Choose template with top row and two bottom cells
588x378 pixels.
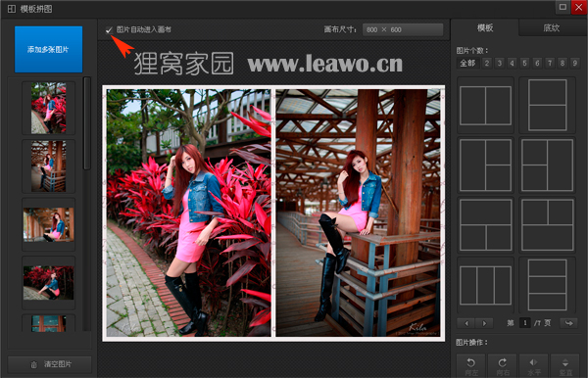click(x=485, y=225)
